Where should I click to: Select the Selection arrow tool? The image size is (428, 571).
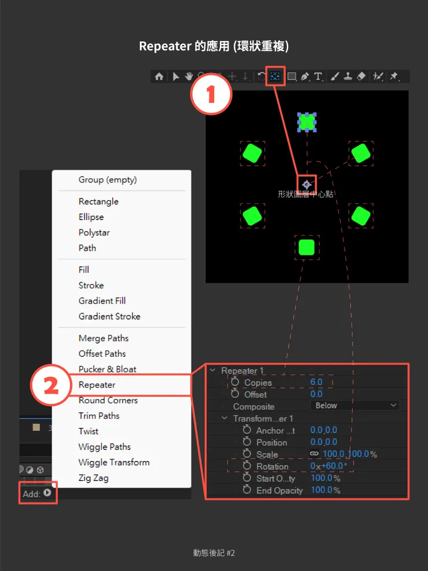pyautogui.click(x=176, y=76)
